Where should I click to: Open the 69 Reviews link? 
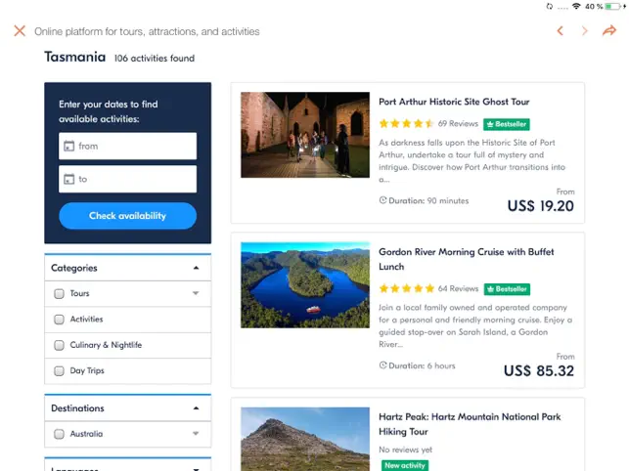coord(458,123)
